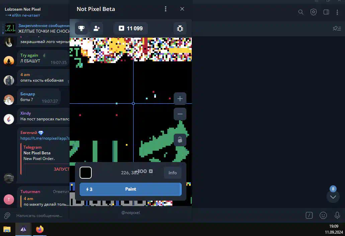Image resolution: width=345 pixels, height=236 pixels.
Task: Click the sender name Tuturman
Action: click(x=30, y=192)
